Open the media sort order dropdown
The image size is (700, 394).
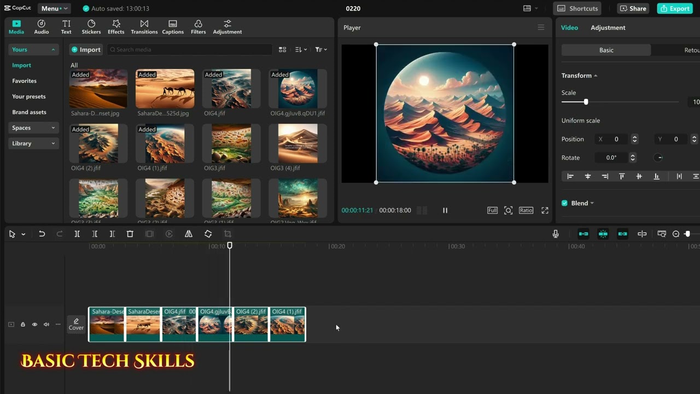[301, 49]
